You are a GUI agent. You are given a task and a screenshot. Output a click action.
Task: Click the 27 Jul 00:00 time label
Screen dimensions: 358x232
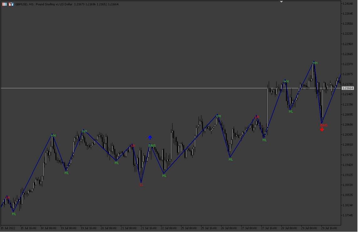249,228
